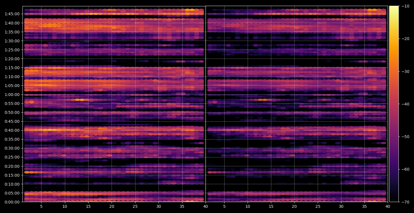
Task: Select the 0:05:00 time axis label
Action: pyautogui.click(x=12, y=193)
